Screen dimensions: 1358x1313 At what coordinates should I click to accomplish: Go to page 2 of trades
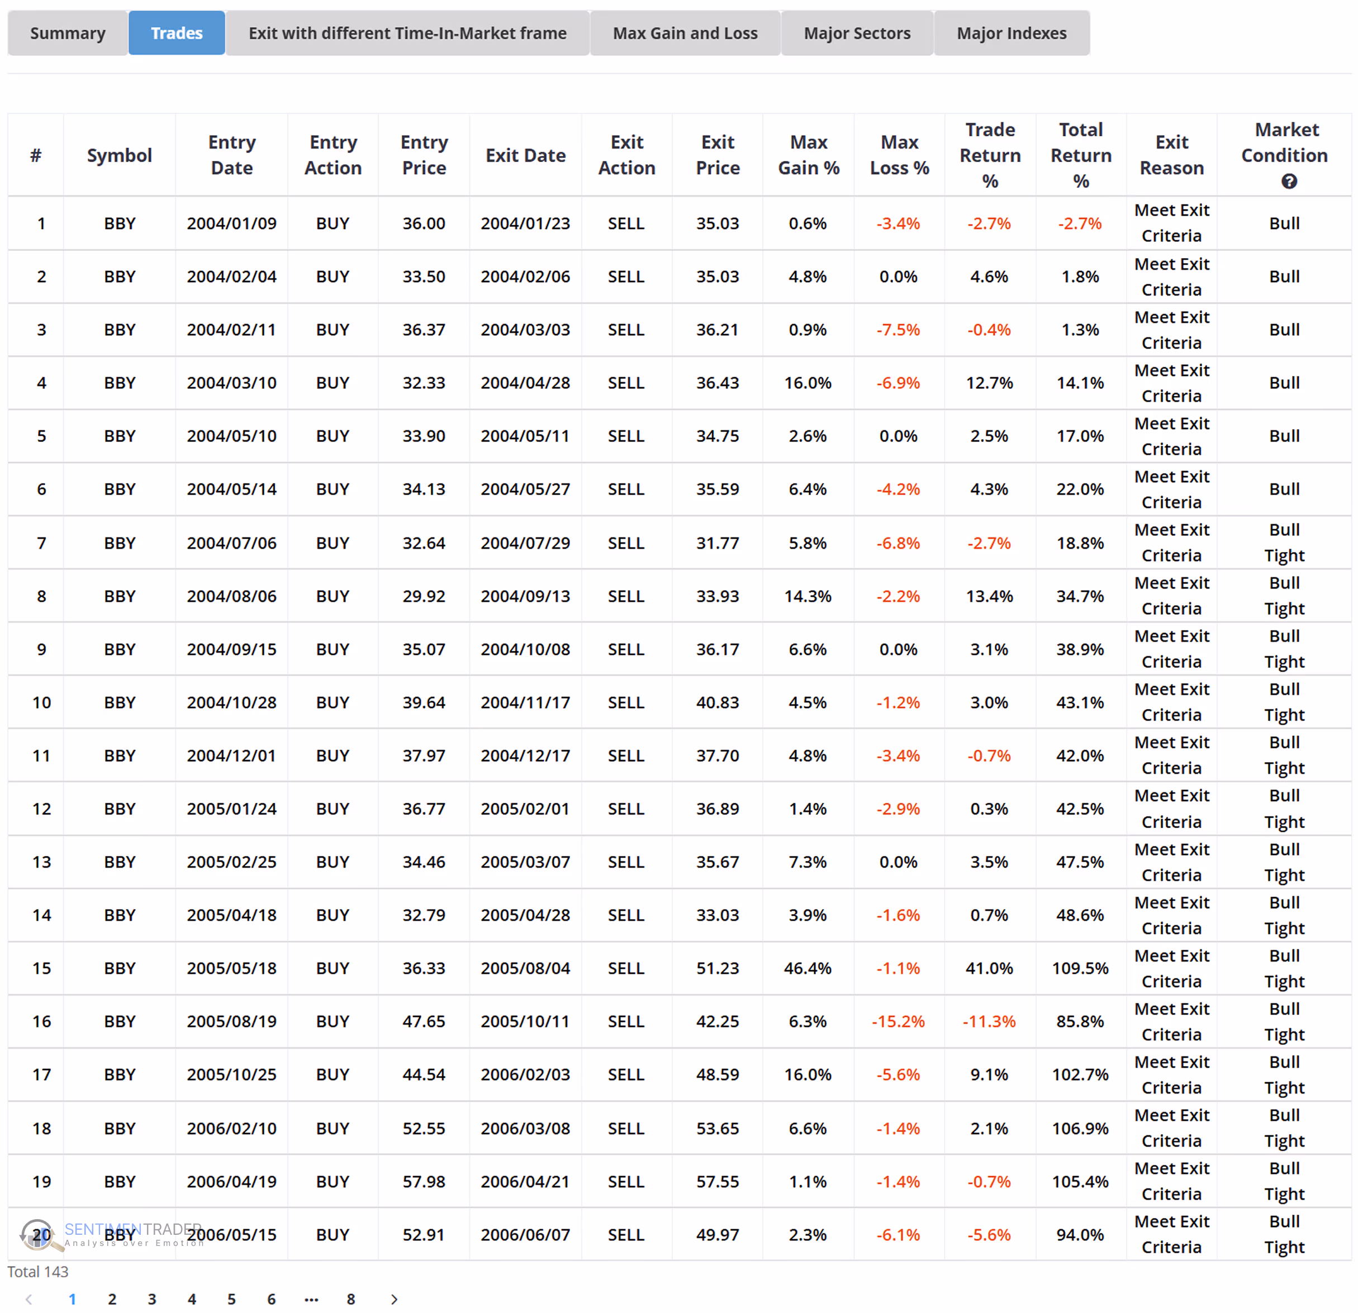coord(112,1299)
